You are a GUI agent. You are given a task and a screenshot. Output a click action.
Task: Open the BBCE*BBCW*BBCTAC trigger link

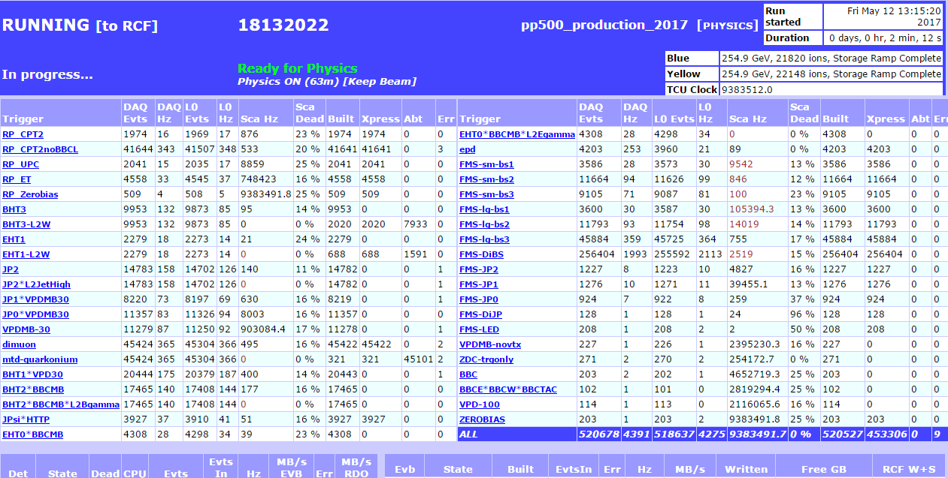coord(508,389)
